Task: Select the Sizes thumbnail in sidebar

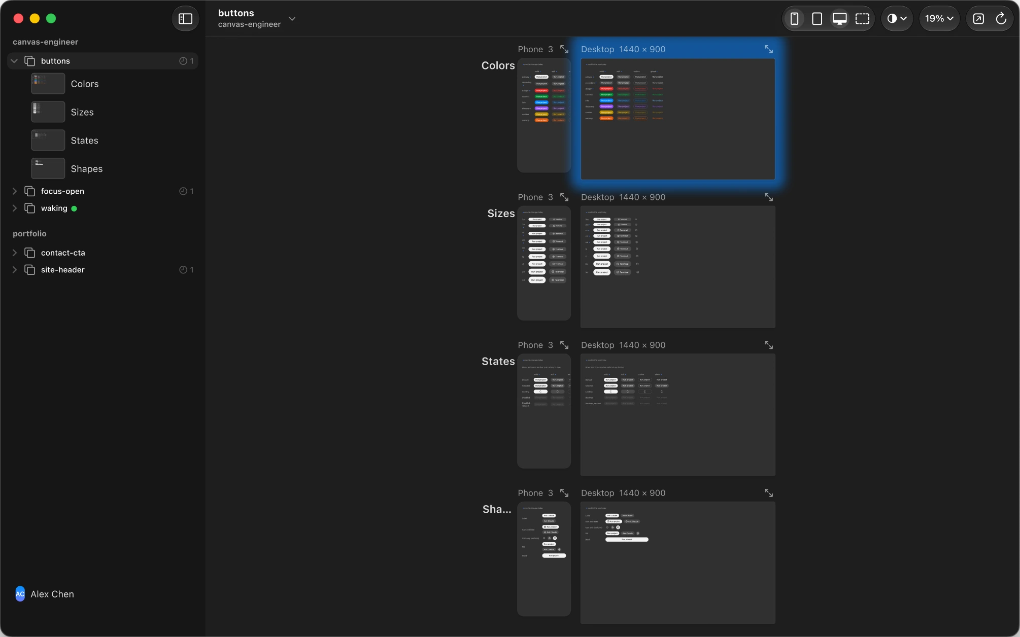Action: pyautogui.click(x=48, y=112)
